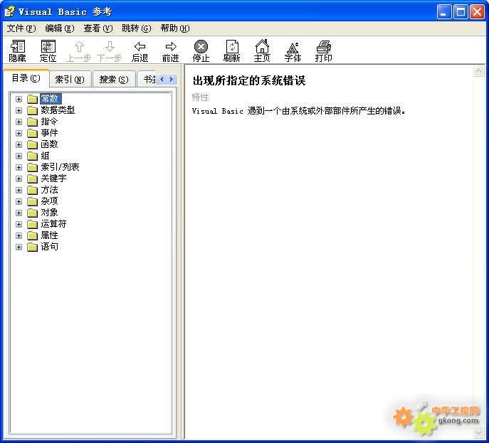Click the help app icon in title bar
Viewport: 489px width, 443px height.
[9, 11]
